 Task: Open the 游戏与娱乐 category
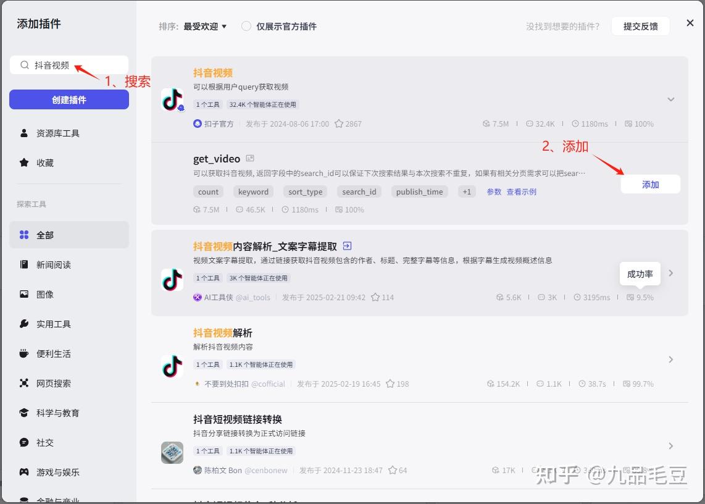pyautogui.click(x=69, y=472)
